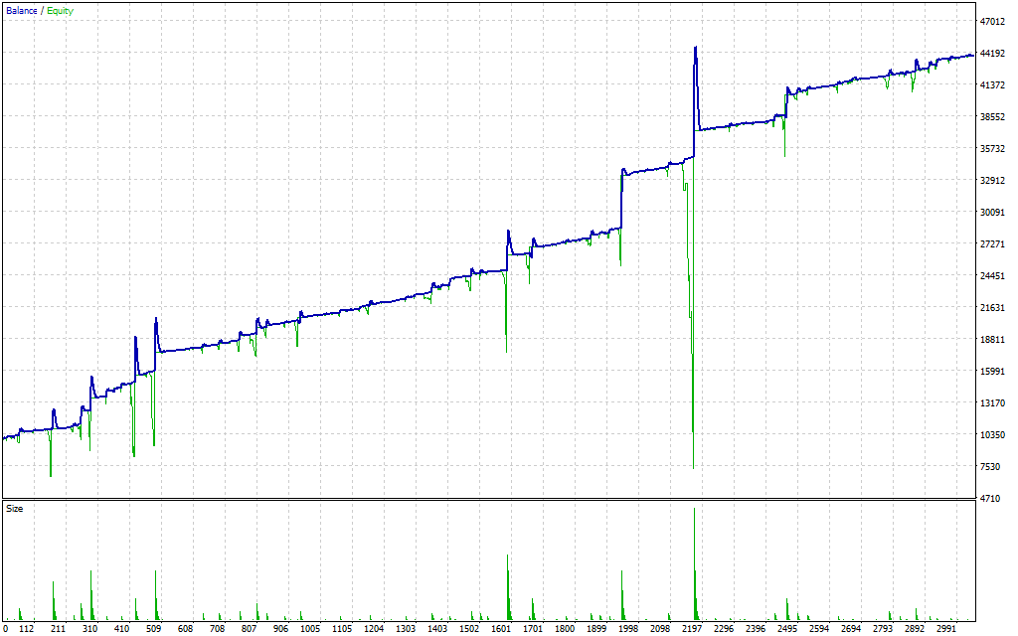The image size is (1018, 636).
Task: Click the green Equity legend label
Action: pos(59,11)
